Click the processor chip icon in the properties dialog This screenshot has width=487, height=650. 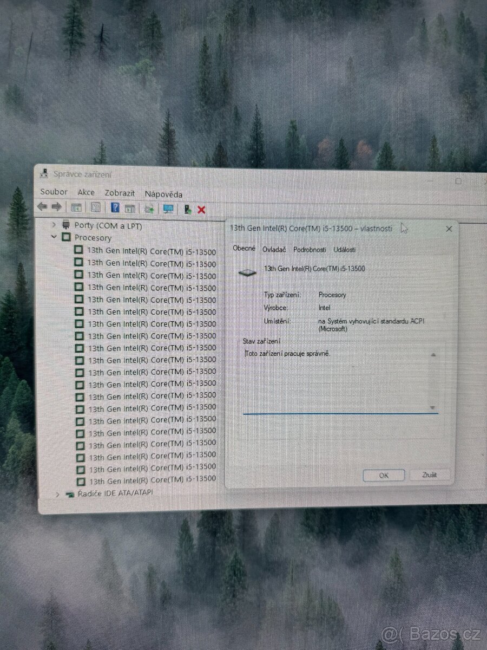click(x=247, y=271)
